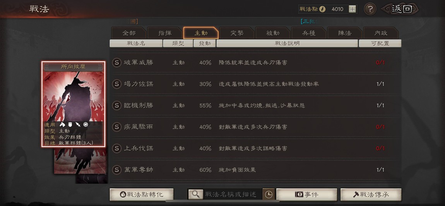Click the S rank badge of 破軍威勝
The height and width of the screenshot is (206, 445).
tap(116, 62)
